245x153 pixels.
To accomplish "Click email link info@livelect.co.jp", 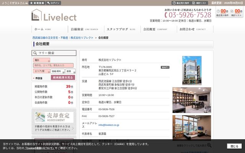I will point(109,125).
